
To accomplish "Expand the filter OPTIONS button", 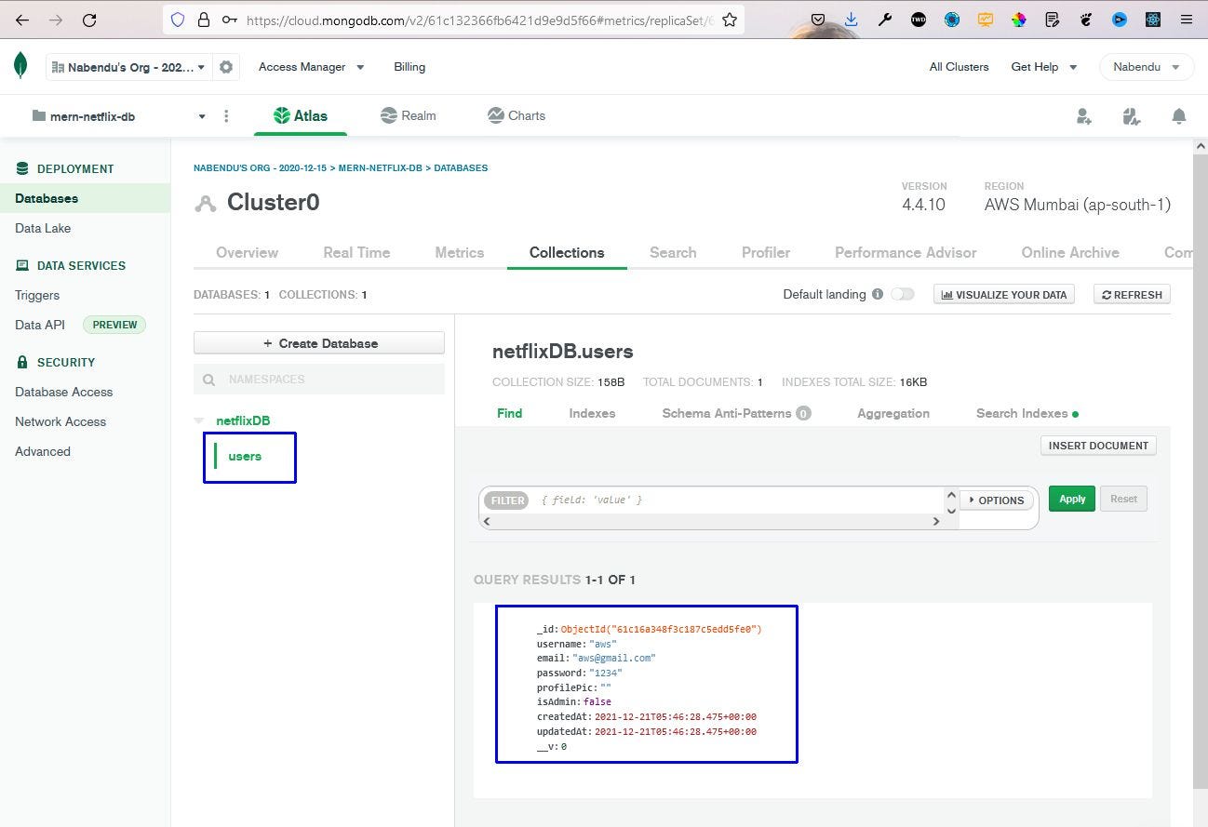I will [997, 500].
